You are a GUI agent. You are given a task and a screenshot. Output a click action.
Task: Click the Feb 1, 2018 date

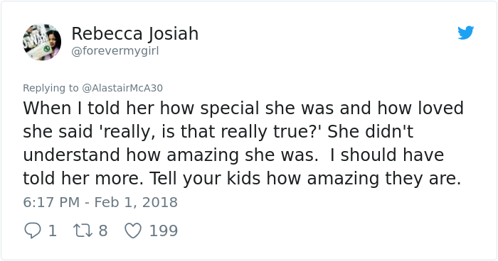pyautogui.click(x=136, y=202)
